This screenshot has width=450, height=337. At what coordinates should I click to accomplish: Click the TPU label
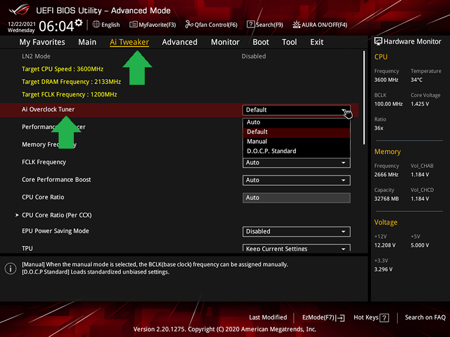pos(28,249)
